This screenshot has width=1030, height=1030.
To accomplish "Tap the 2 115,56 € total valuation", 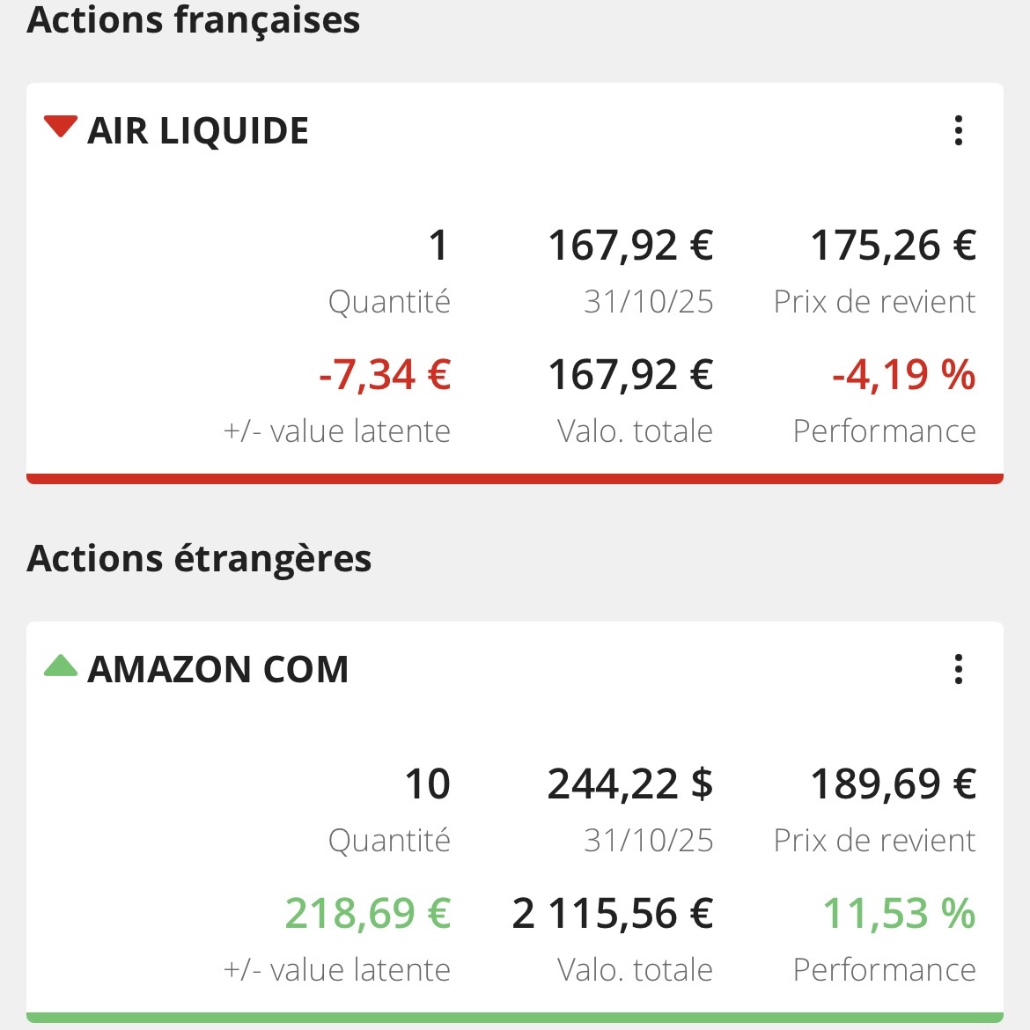I will coord(613,913).
